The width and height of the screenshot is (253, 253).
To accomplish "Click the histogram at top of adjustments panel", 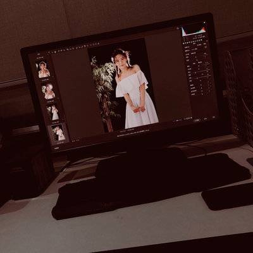I will click(194, 31).
